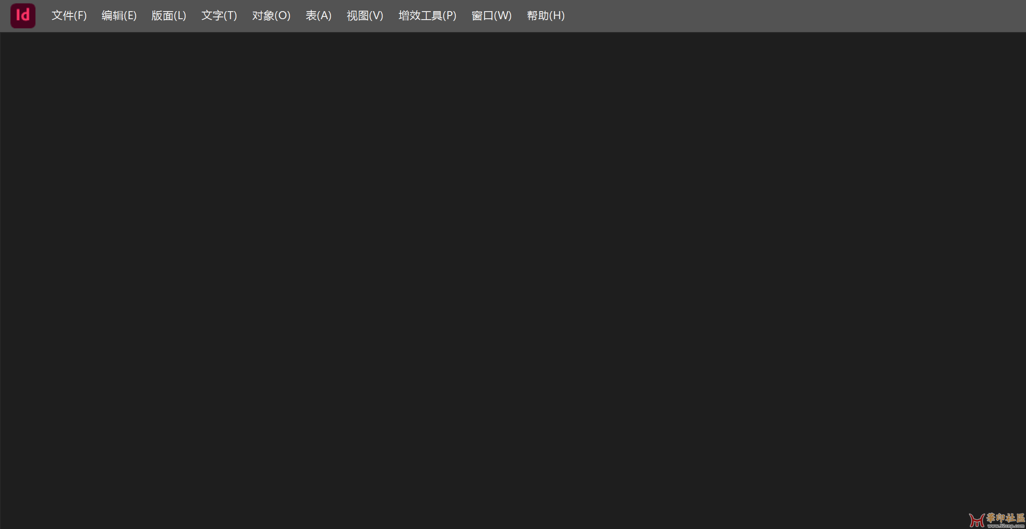The image size is (1026, 529).
Task: Click the InDesign Id application icon
Action: [23, 16]
